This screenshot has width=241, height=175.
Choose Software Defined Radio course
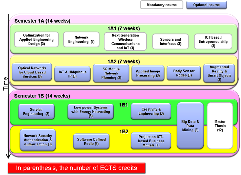click(92, 141)
